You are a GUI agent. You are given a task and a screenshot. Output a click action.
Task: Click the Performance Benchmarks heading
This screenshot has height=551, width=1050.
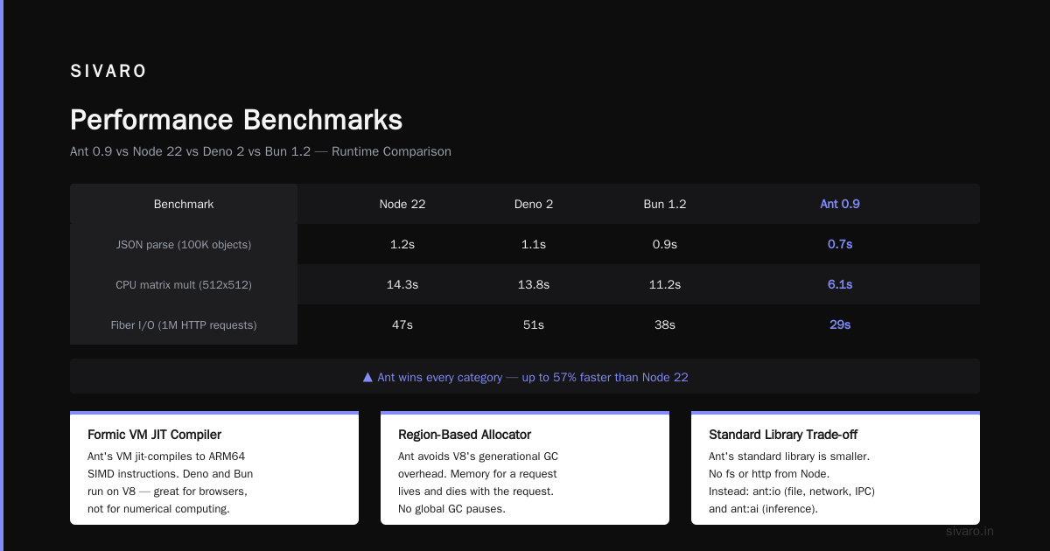point(236,120)
